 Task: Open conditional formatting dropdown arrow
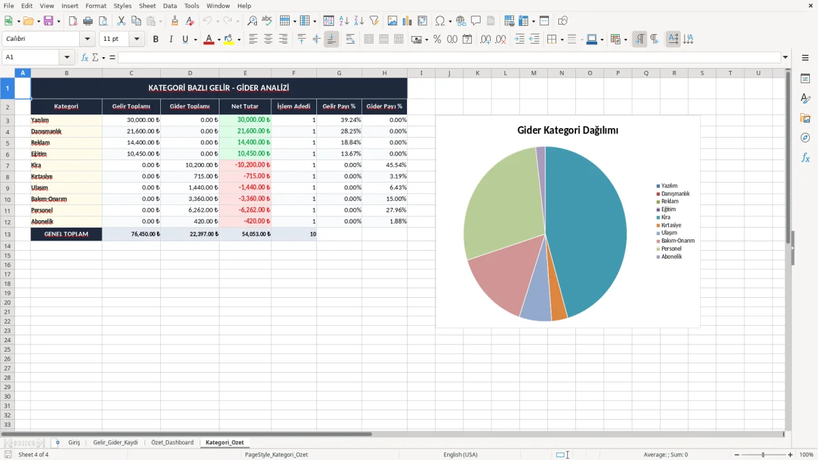click(x=625, y=40)
